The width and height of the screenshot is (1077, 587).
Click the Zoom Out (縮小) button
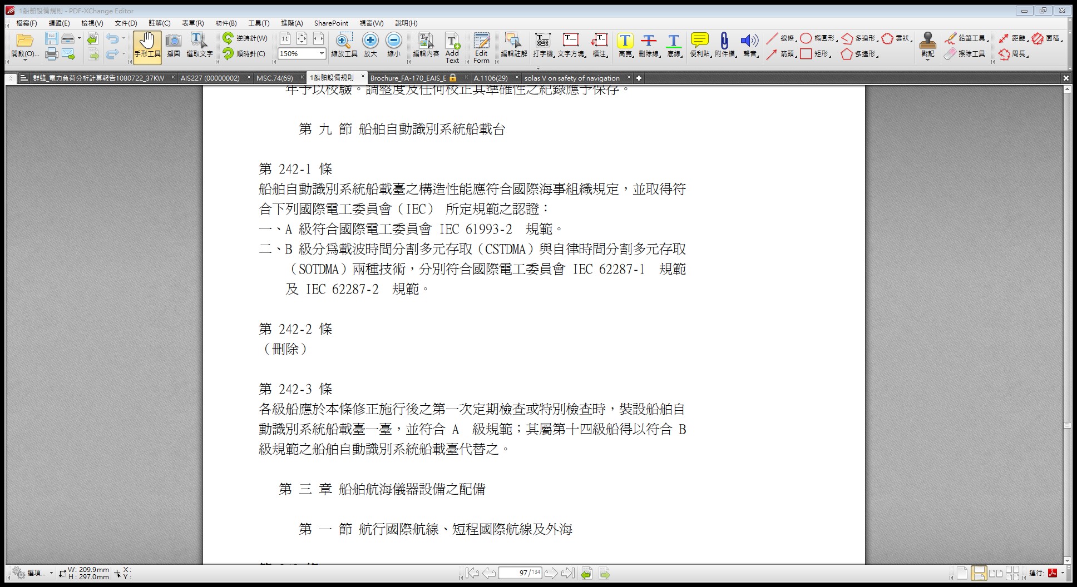393,44
